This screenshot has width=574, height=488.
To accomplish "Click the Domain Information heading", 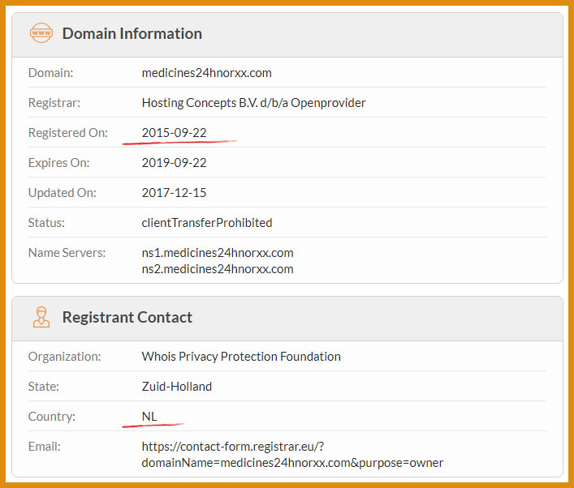I will click(x=132, y=33).
